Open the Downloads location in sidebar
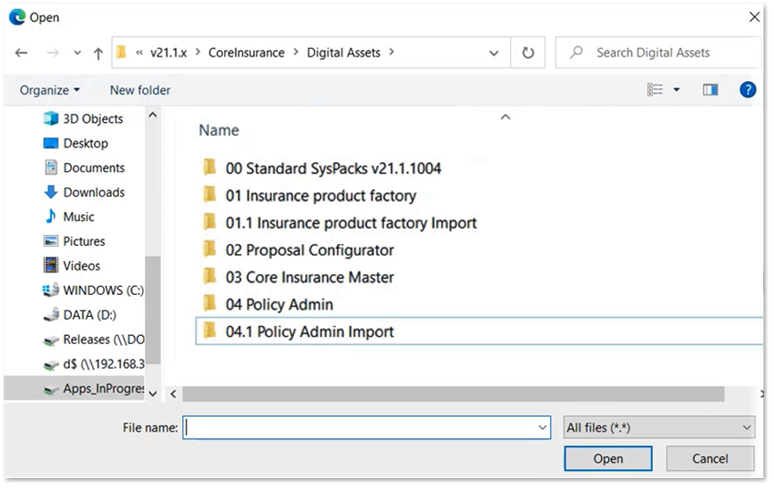Image resolution: width=774 pixels, height=488 pixels. [93, 192]
